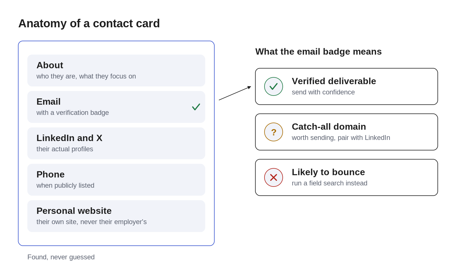Click the 'Found, never guessed' caption

click(x=61, y=257)
